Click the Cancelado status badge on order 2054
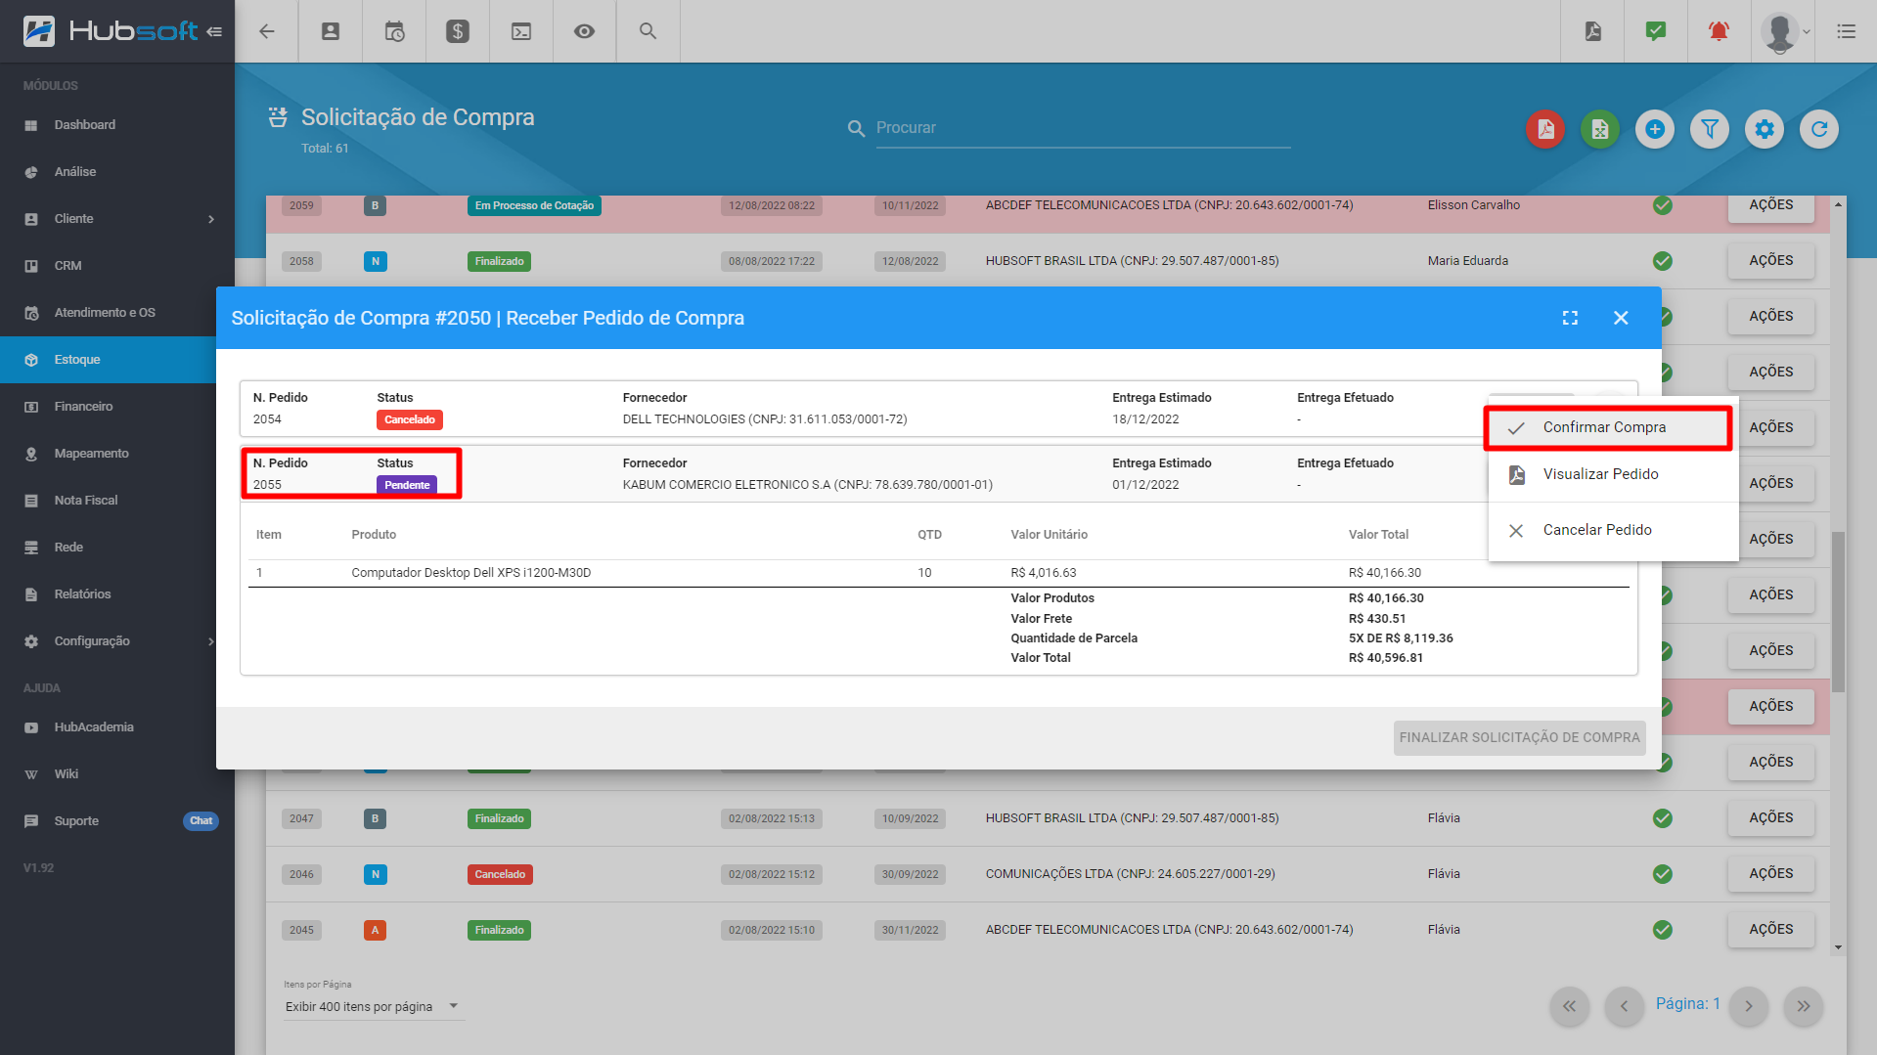Screen dimensions: 1877x1055 410,419
